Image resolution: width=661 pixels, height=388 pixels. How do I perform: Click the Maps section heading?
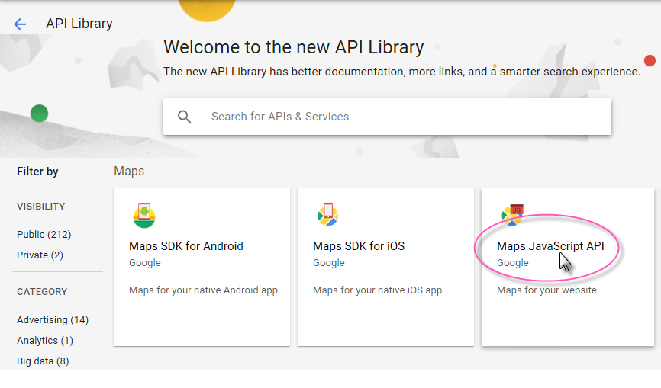coord(129,172)
